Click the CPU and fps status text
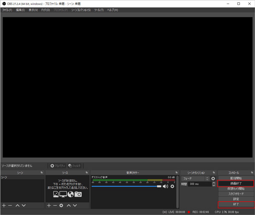 227,212
